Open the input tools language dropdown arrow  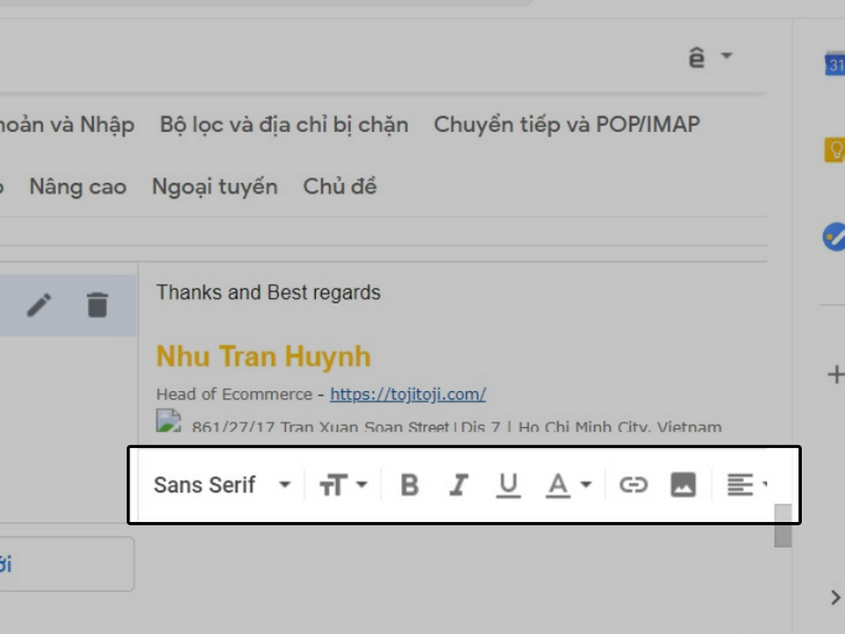tap(726, 56)
